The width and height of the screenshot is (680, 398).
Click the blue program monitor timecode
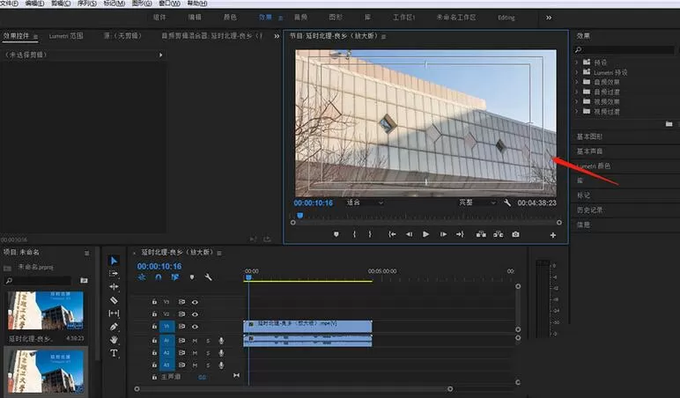click(x=313, y=203)
